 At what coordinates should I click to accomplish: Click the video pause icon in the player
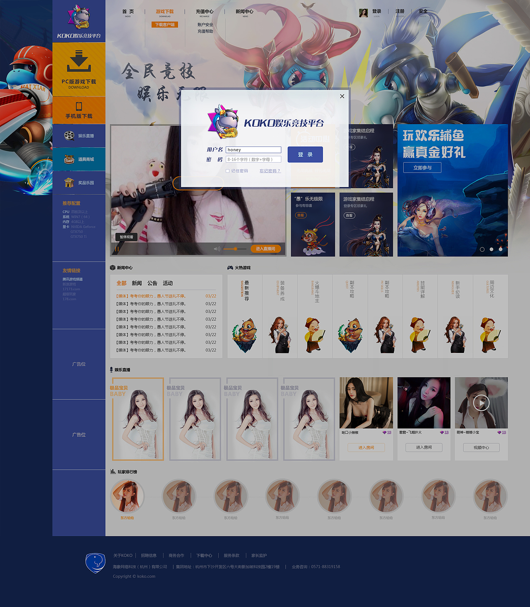coord(117,249)
